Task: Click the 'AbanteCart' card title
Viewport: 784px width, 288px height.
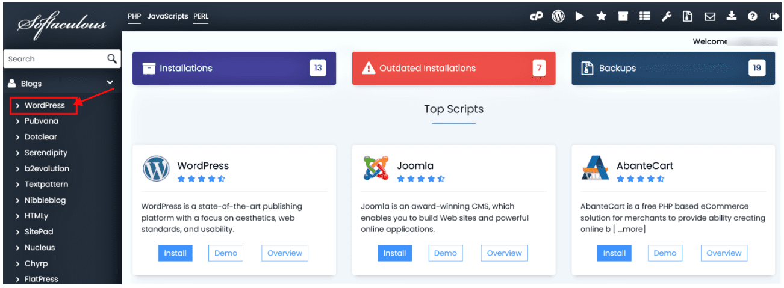Action: coord(645,165)
